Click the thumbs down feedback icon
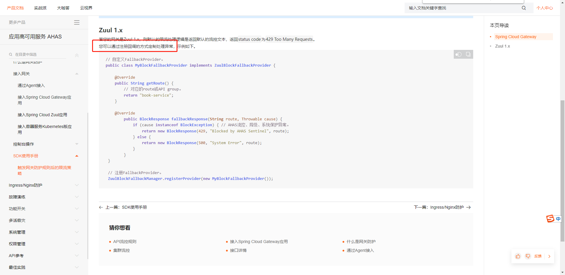The height and width of the screenshot is (275, 565). tap(528, 256)
